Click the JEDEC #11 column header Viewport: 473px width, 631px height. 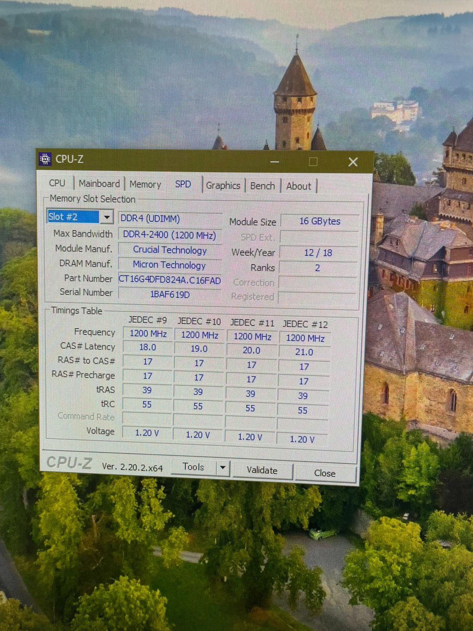pyautogui.click(x=252, y=323)
